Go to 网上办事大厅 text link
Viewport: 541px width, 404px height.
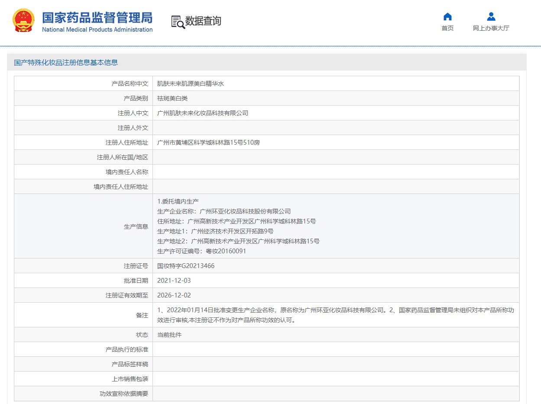491,29
